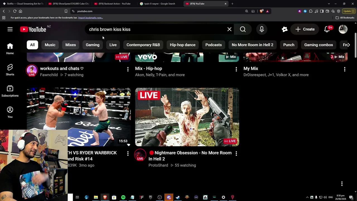
Task: Select the Contemporary R&B chip
Action: tap(143, 45)
